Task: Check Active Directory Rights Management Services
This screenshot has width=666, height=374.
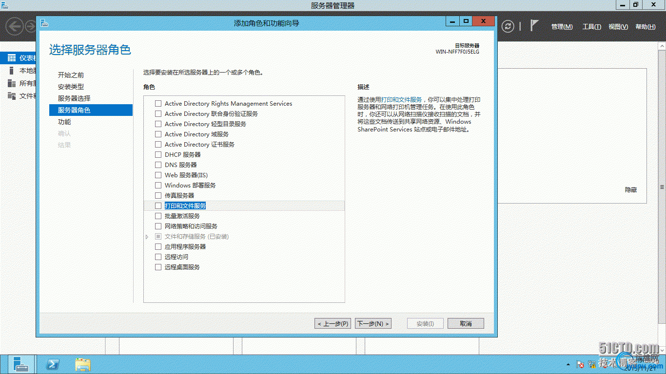Action: [x=158, y=103]
